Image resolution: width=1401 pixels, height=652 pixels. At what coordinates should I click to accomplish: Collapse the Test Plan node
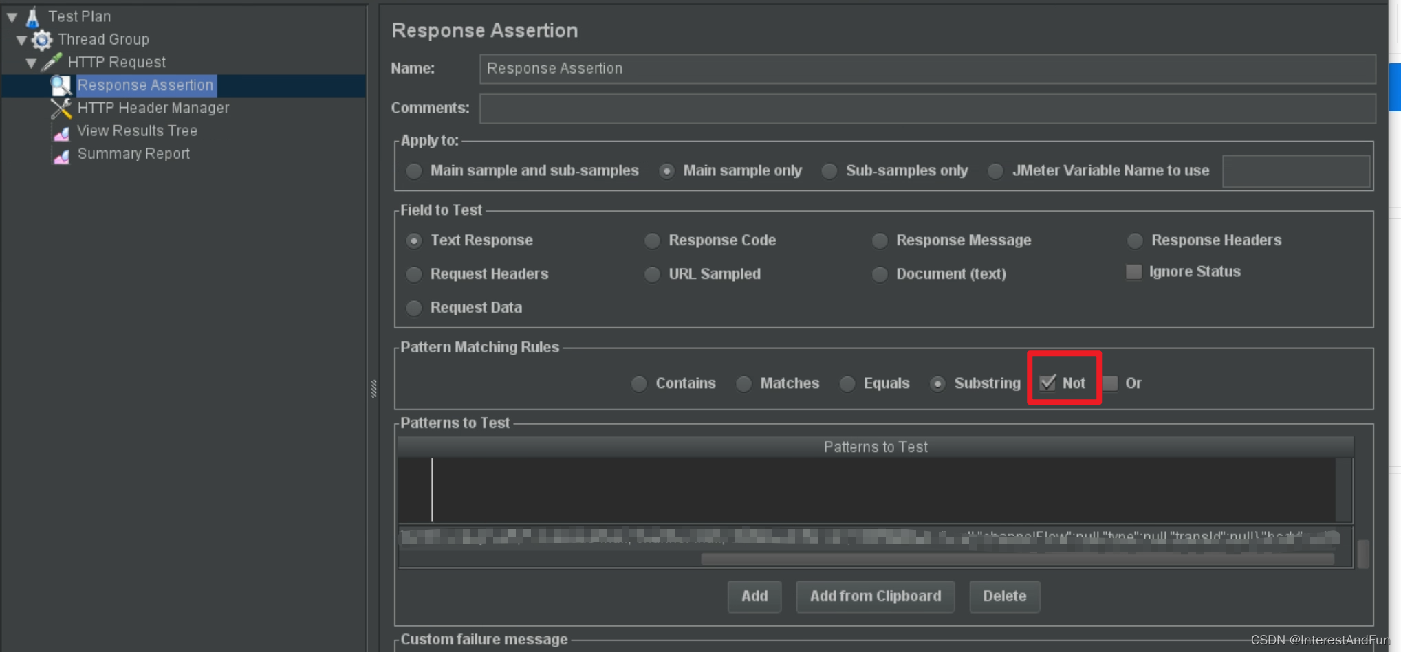(x=12, y=16)
